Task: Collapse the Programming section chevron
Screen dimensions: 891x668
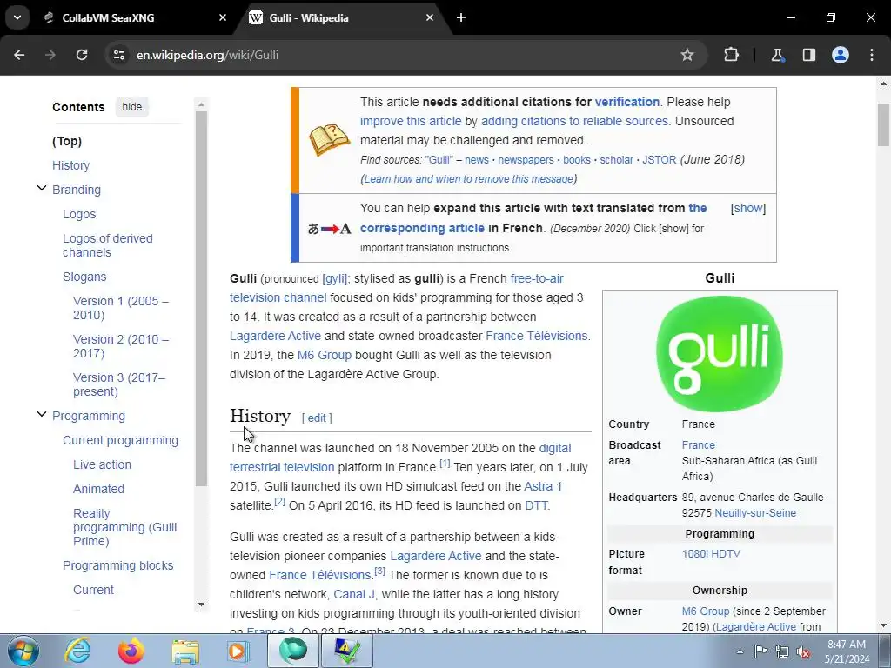Action: point(42,414)
